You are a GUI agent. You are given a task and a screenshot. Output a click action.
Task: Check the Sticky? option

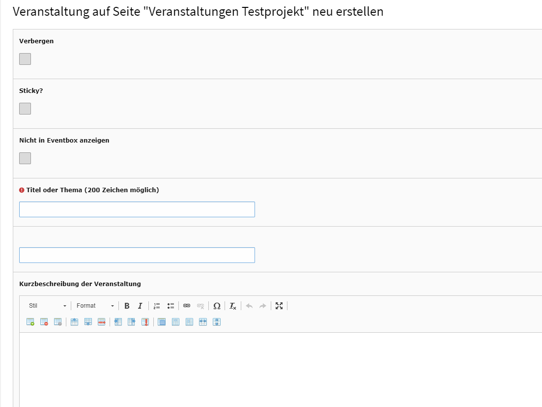pos(25,109)
